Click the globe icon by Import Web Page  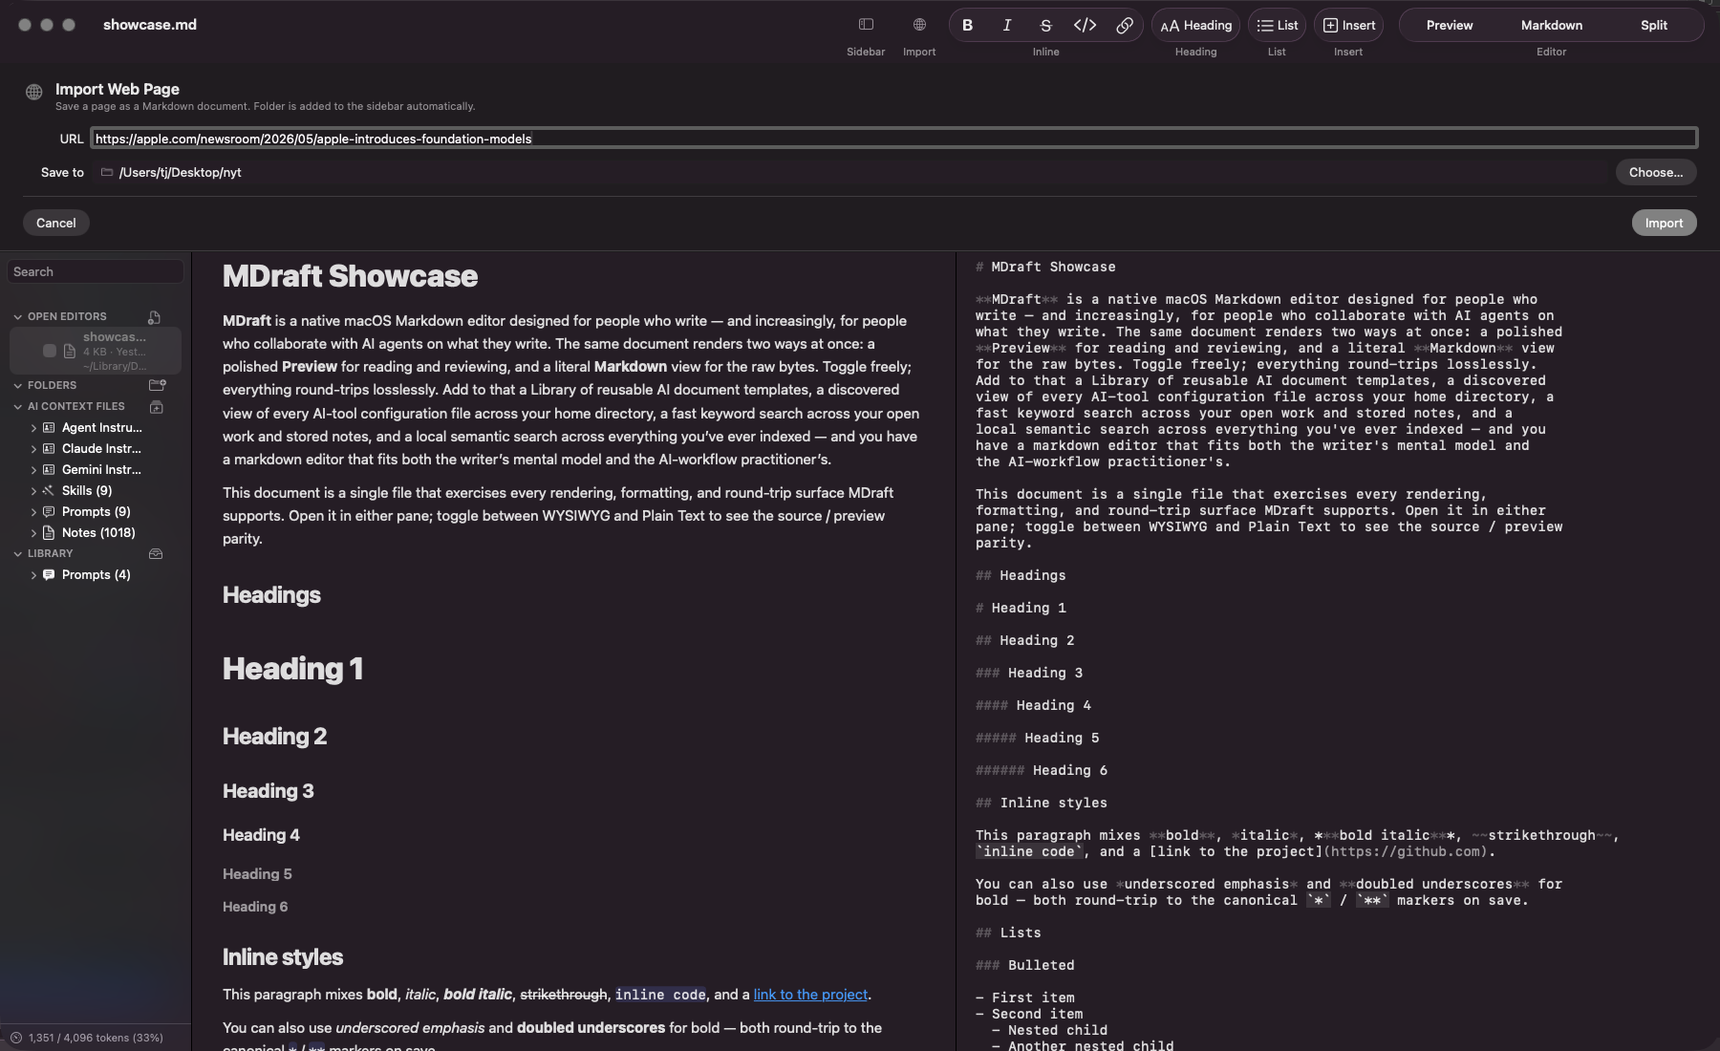coord(34,92)
